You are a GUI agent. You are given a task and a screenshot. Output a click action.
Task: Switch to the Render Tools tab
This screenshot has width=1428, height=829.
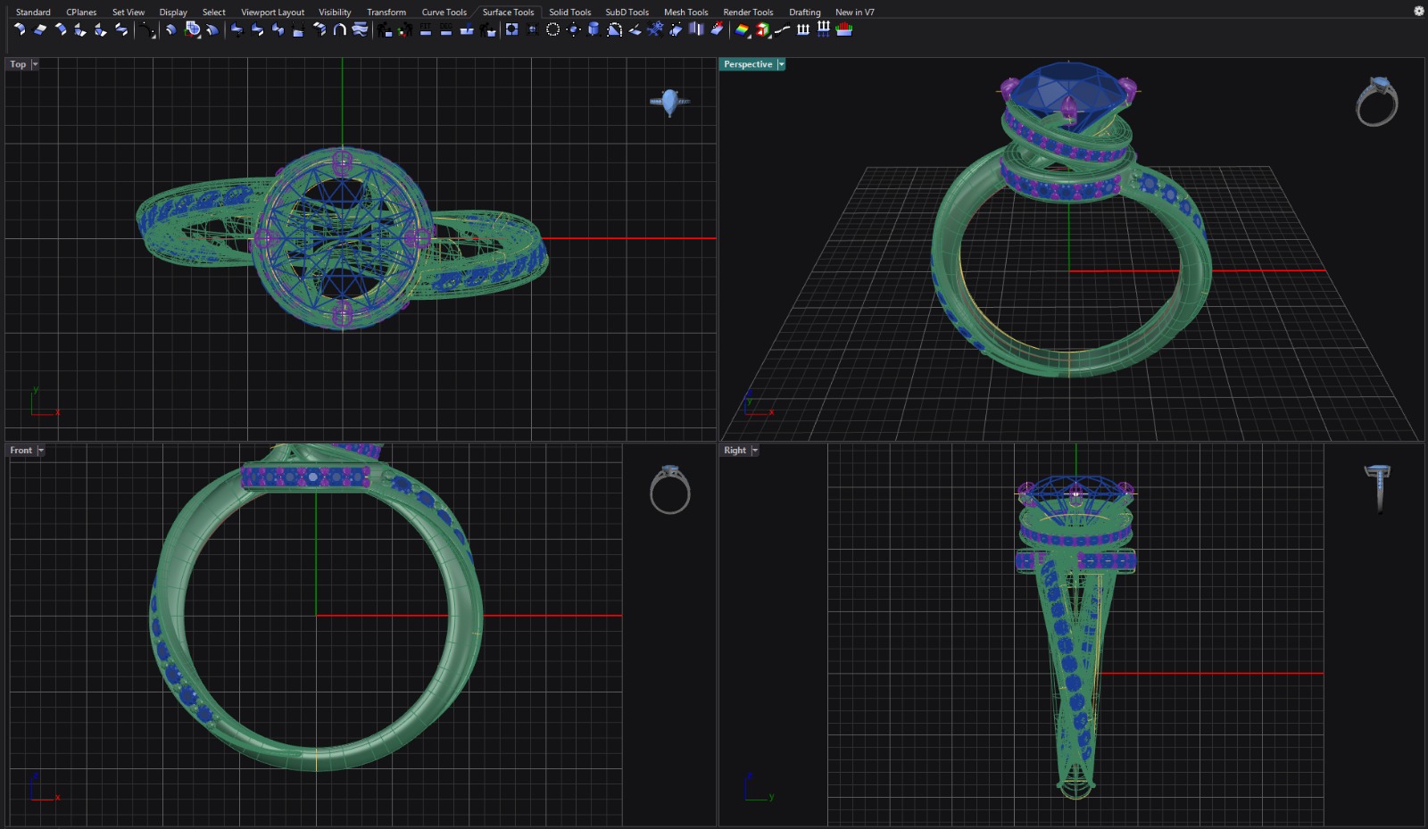click(x=748, y=12)
